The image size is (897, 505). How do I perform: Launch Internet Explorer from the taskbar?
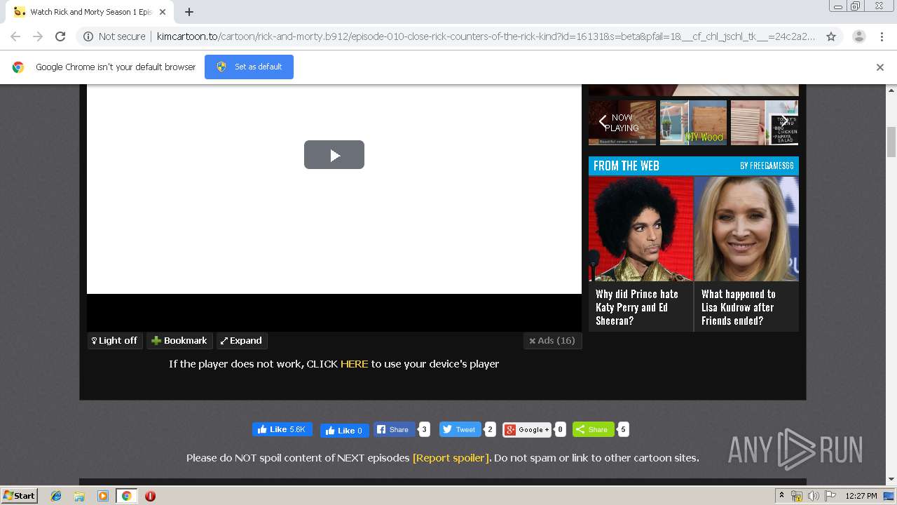coord(56,496)
